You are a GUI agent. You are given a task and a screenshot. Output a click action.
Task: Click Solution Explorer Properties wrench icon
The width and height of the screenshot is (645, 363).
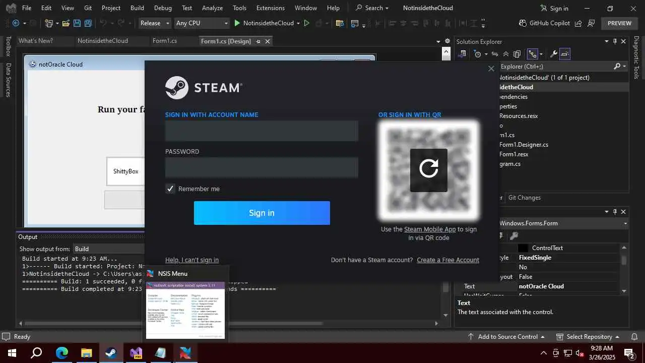point(553,54)
